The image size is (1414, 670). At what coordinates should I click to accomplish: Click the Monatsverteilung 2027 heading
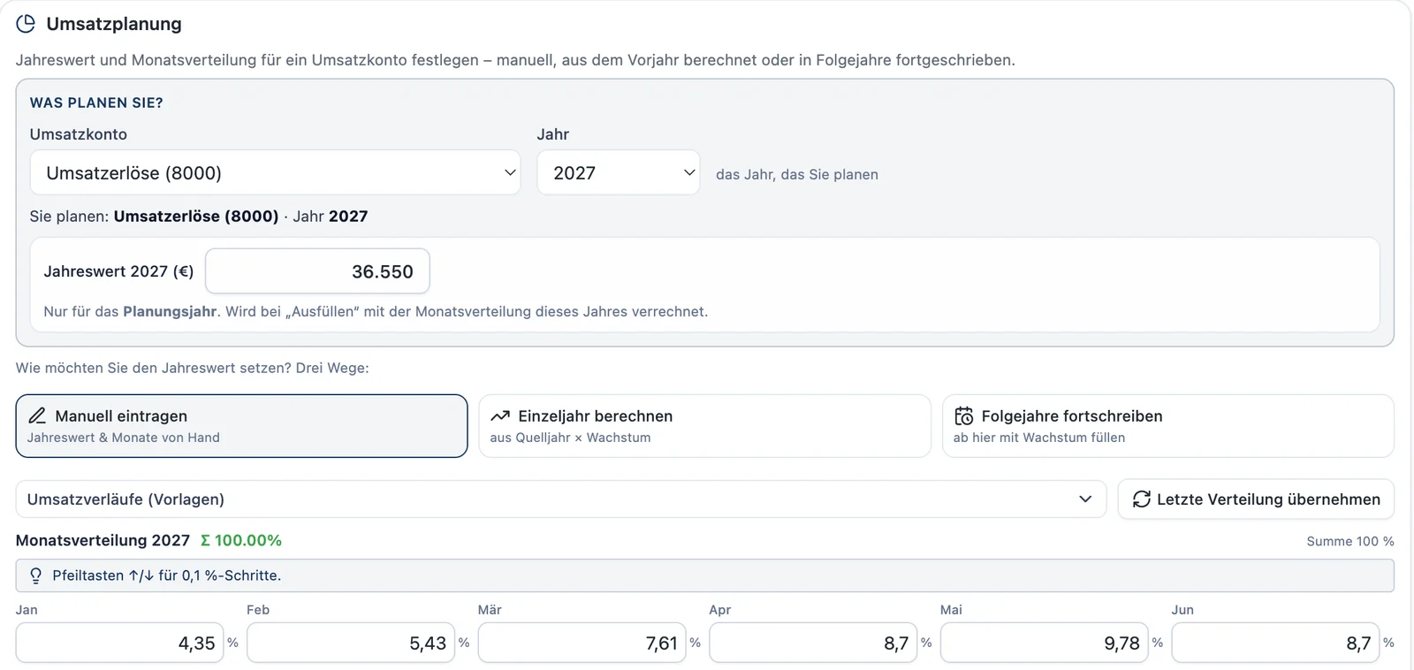click(103, 540)
